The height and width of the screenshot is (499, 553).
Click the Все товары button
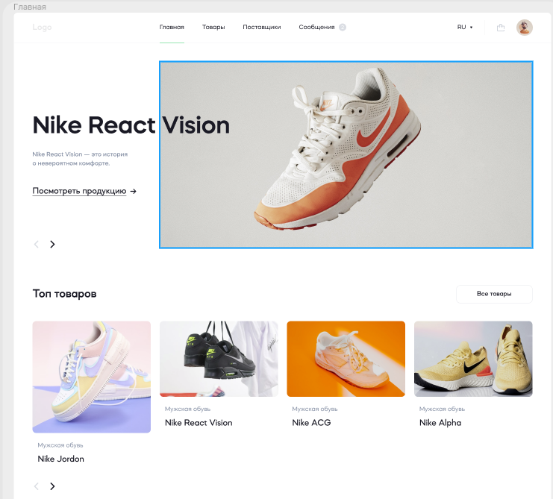(494, 294)
